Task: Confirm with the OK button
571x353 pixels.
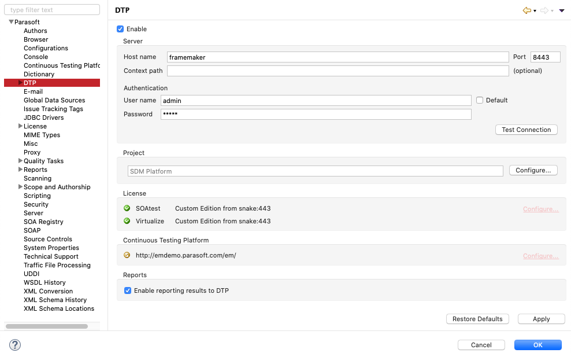Action: coord(538,345)
